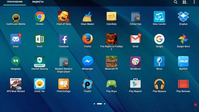Open PicsArt editor
This screenshot has height=112, width=199.
[x=87, y=84]
